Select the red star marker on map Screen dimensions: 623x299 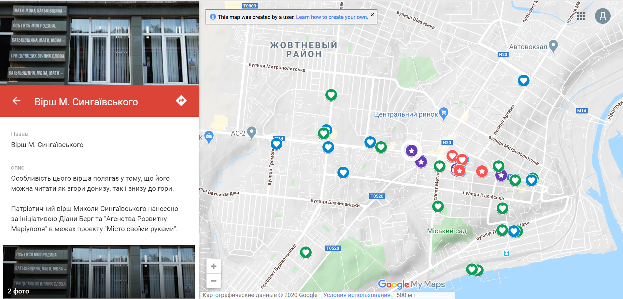tap(482, 171)
